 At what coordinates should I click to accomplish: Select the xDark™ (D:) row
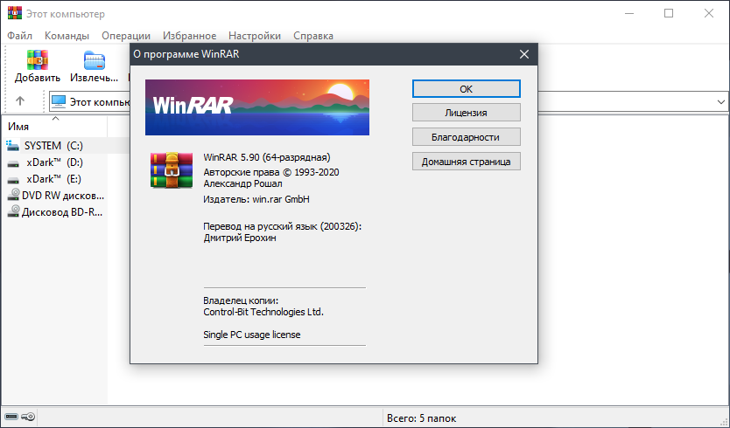[x=55, y=162]
